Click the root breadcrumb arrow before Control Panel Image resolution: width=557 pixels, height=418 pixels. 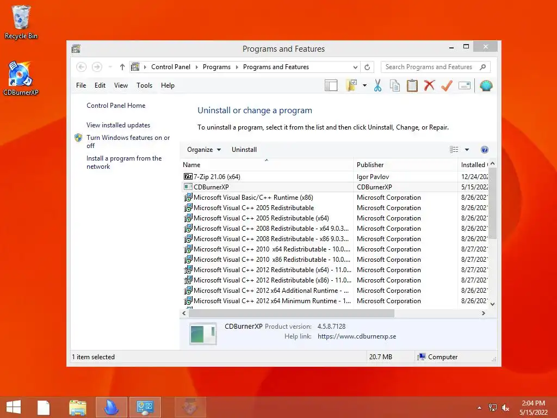[x=145, y=67]
